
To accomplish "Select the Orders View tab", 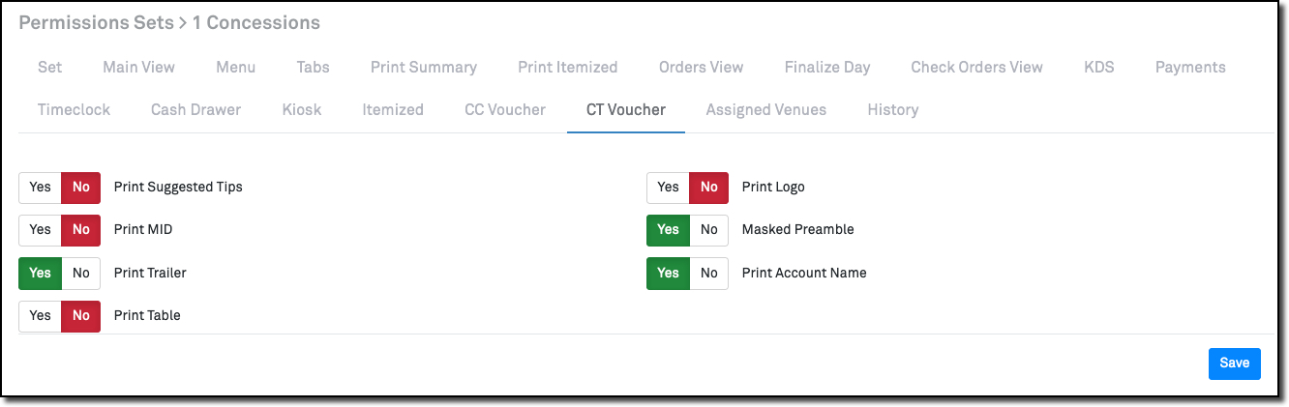I will pos(701,67).
